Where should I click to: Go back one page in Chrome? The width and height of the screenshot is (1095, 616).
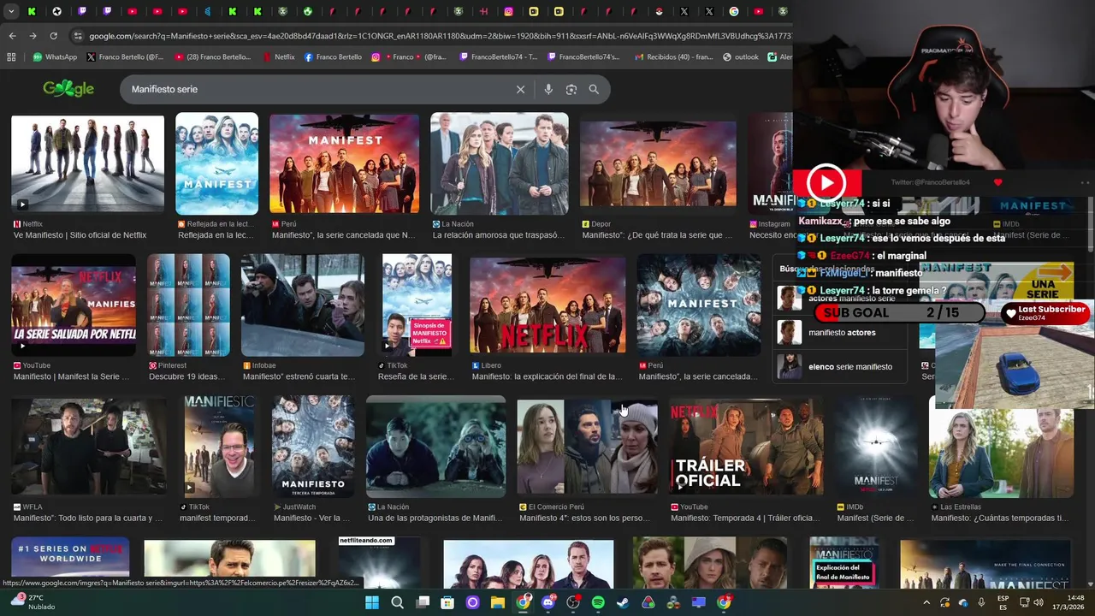point(12,36)
